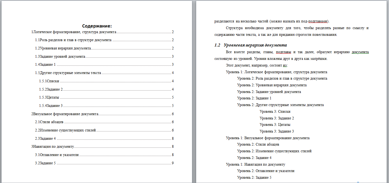389x183 pixels.
Task: Click line 'Уровень 2: Задание 5'
Action: click(254, 178)
